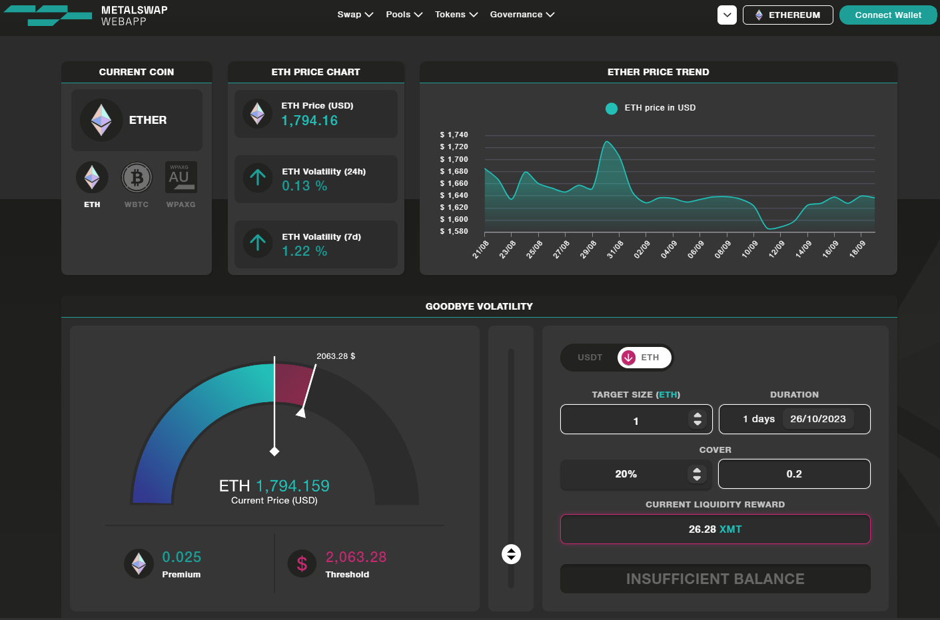
Task: Click the MetalSwap logo in the header
Action: pyautogui.click(x=85, y=15)
